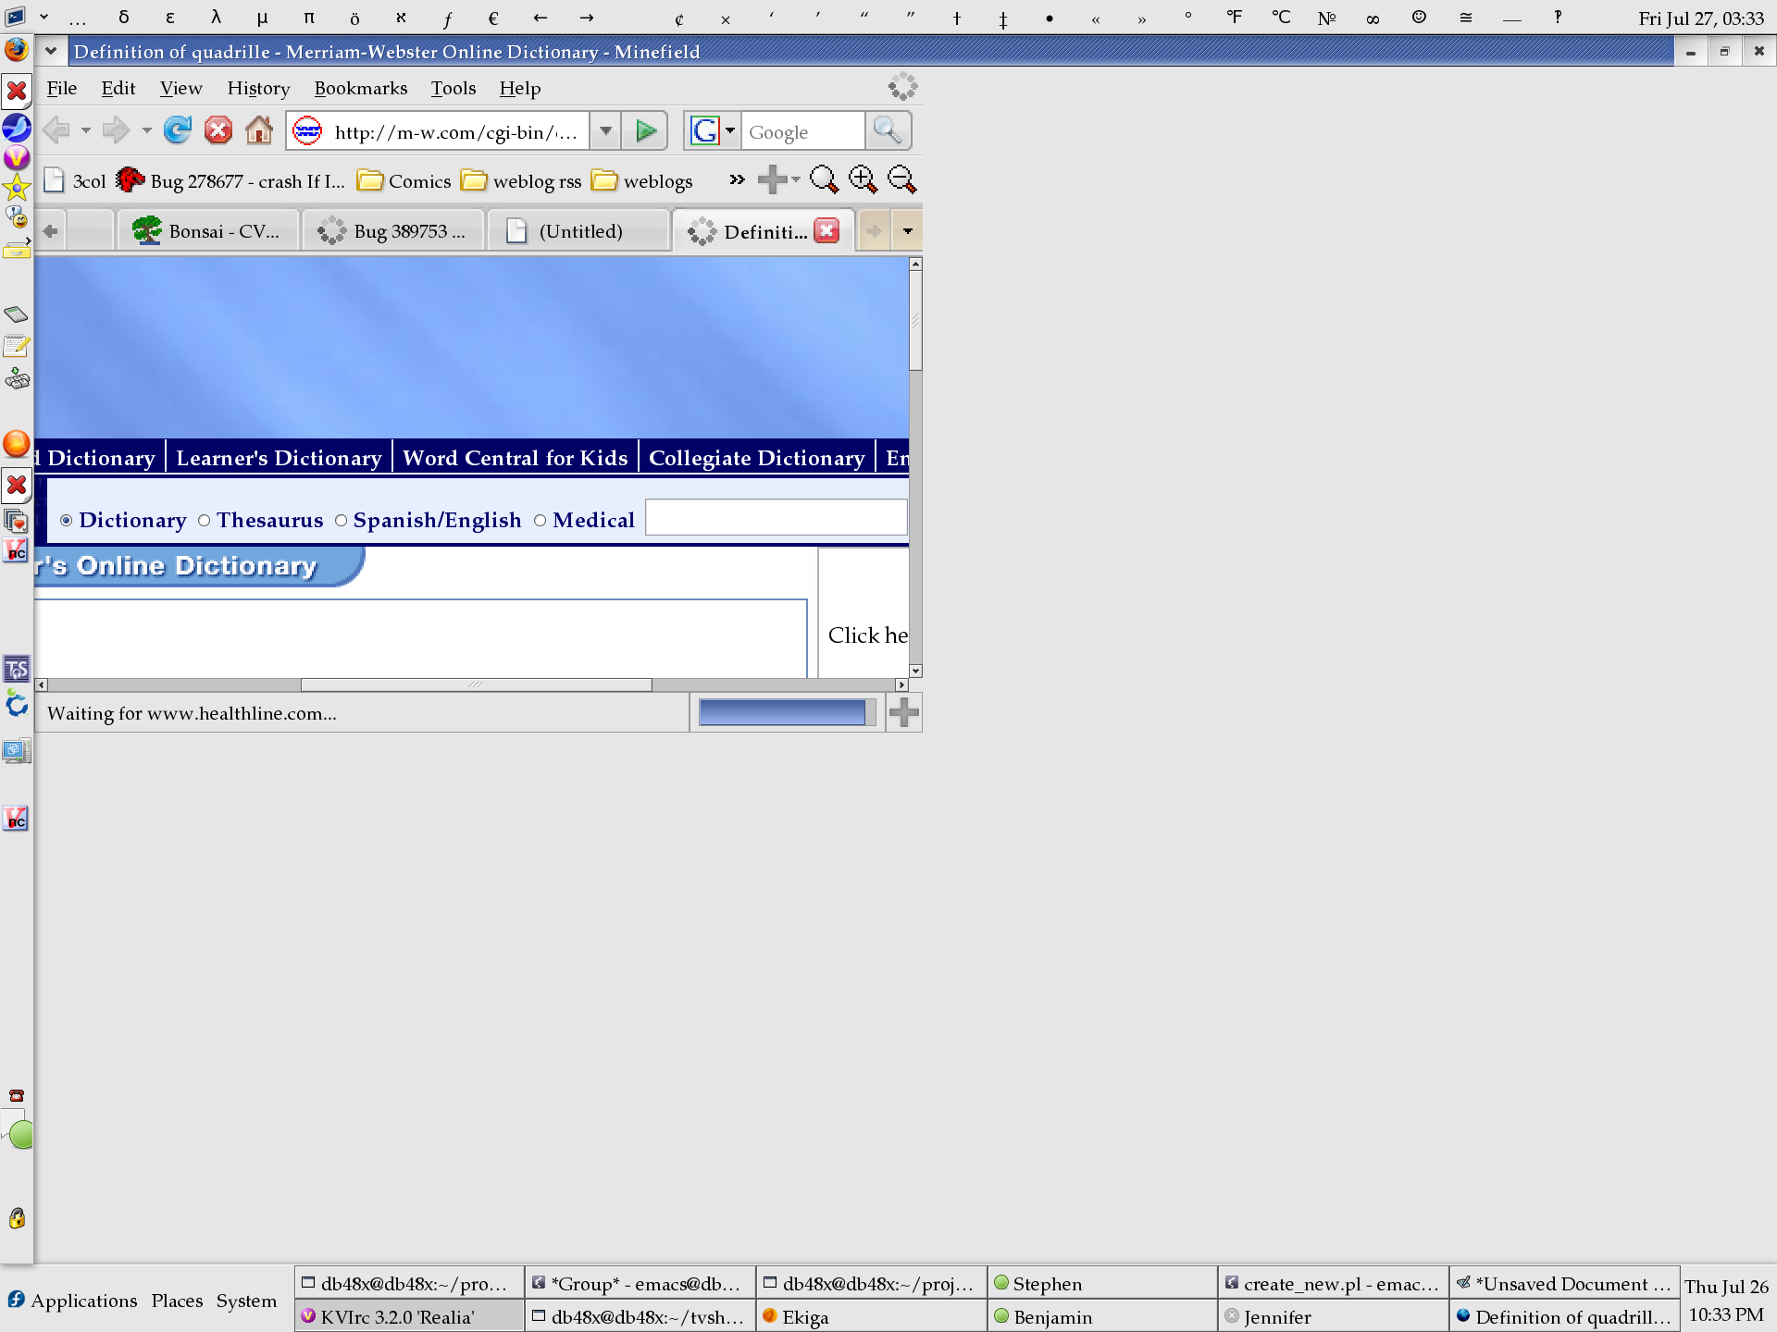Open the dropdown arrow beside the plus icon
This screenshot has height=1332, width=1777.
pos(796,179)
